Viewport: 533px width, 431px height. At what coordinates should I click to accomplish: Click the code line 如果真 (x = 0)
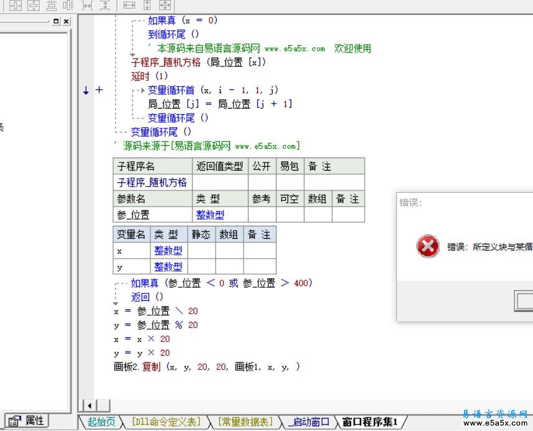[x=183, y=20]
